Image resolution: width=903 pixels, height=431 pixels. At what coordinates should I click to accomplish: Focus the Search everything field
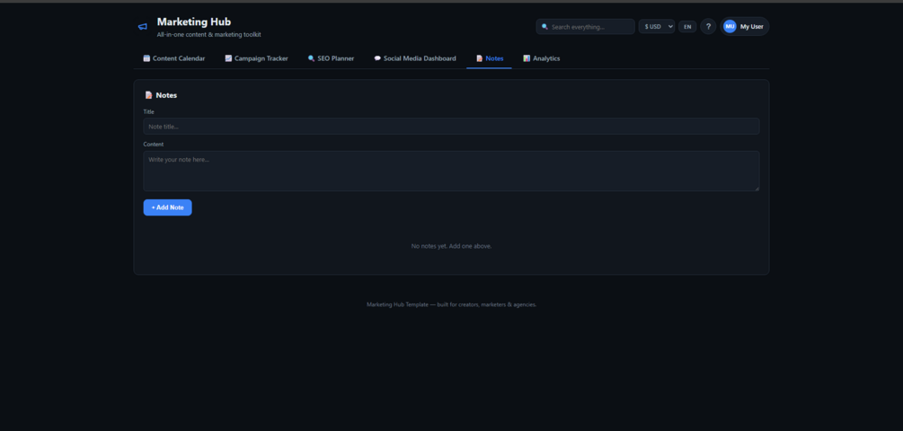(585, 27)
